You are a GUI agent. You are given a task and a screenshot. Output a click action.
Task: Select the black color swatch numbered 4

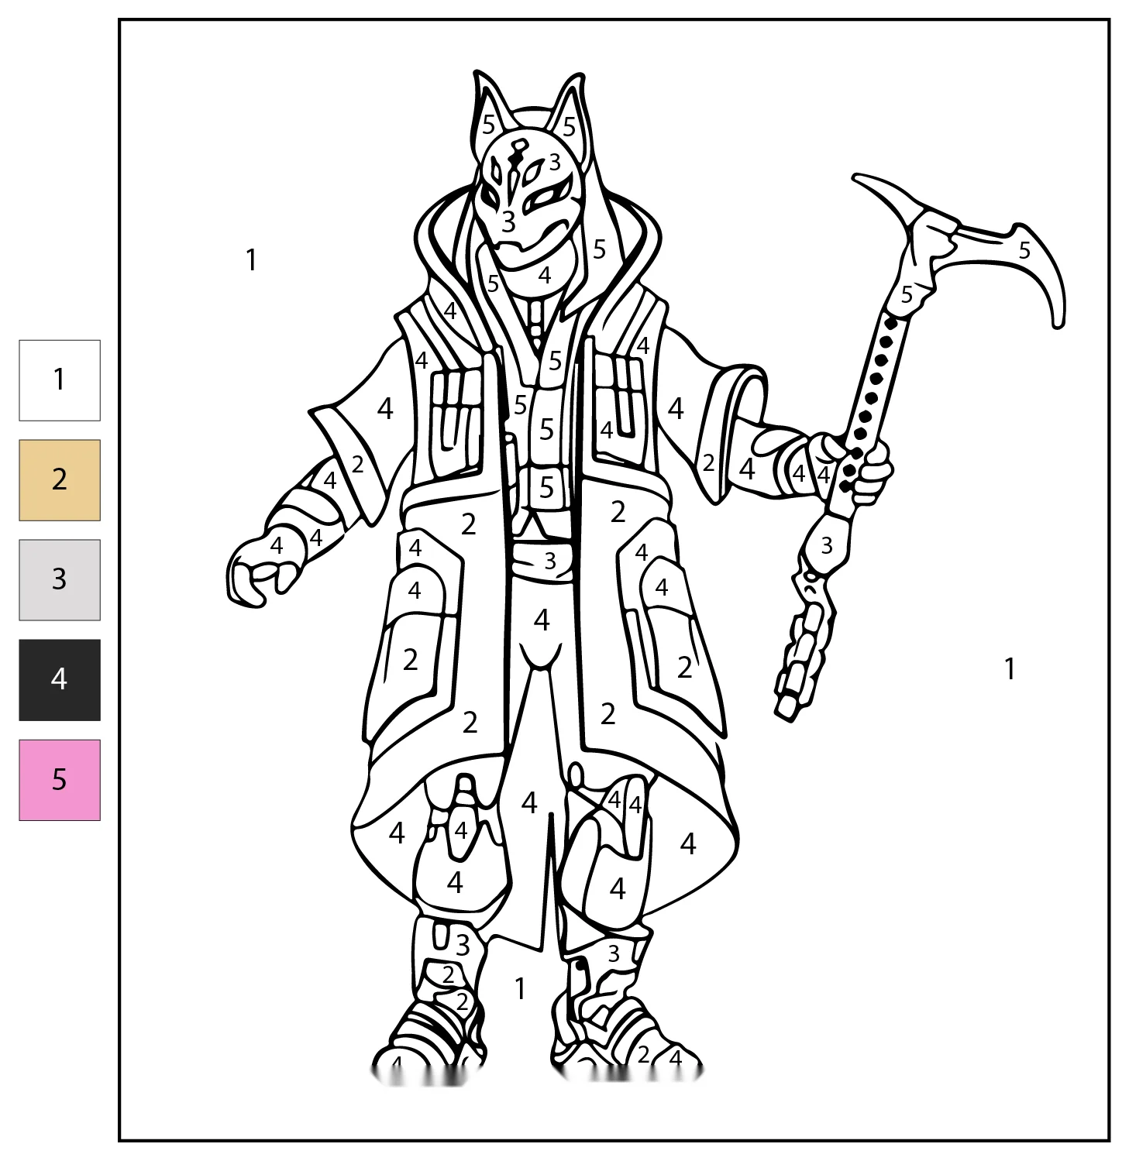pos(60,680)
